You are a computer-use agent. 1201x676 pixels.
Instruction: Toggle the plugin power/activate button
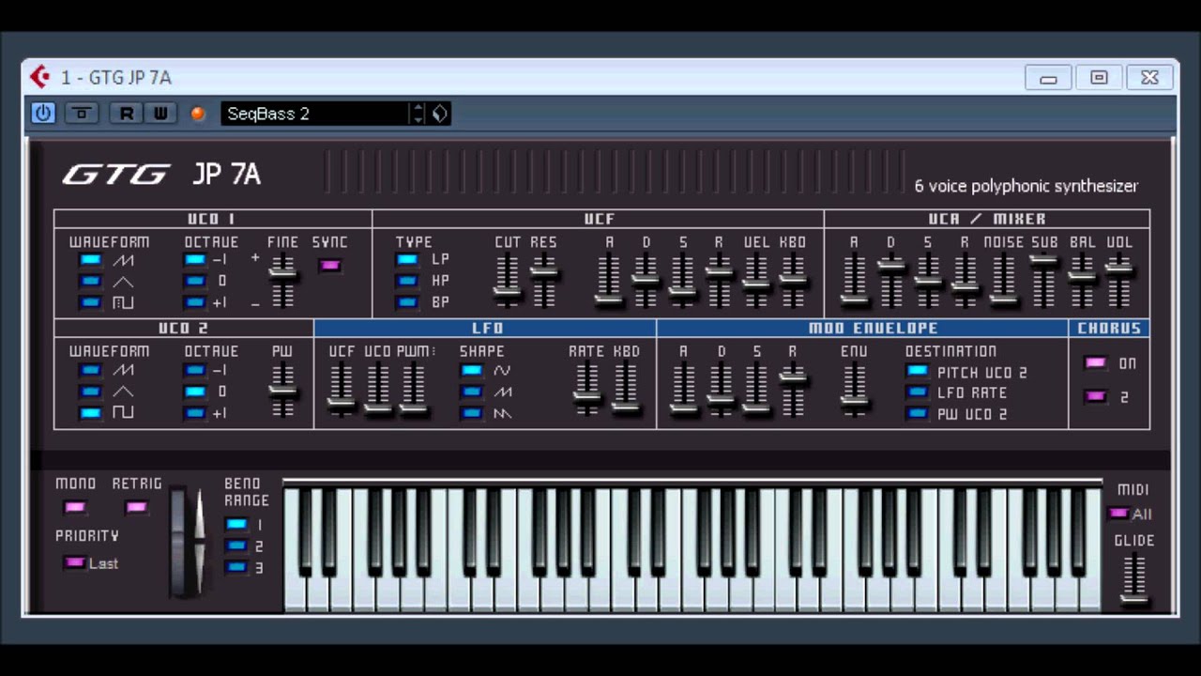click(43, 114)
